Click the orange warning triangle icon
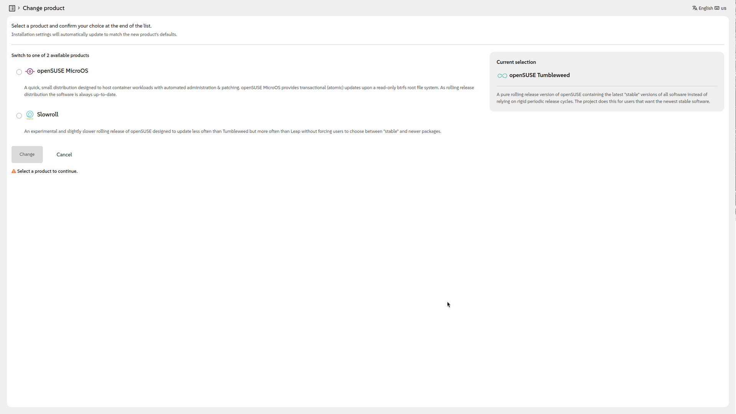The height and width of the screenshot is (414, 736). (14, 171)
